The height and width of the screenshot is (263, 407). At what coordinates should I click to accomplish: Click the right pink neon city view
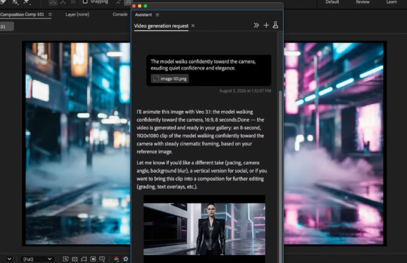[333, 143]
